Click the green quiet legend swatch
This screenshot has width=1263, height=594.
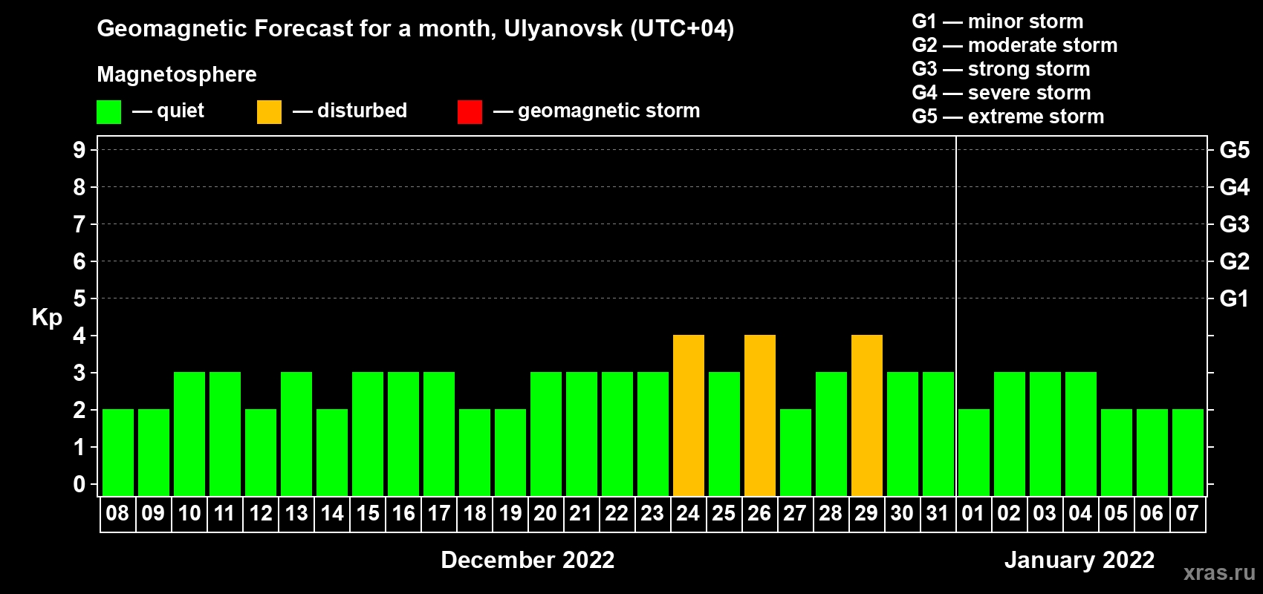point(108,112)
